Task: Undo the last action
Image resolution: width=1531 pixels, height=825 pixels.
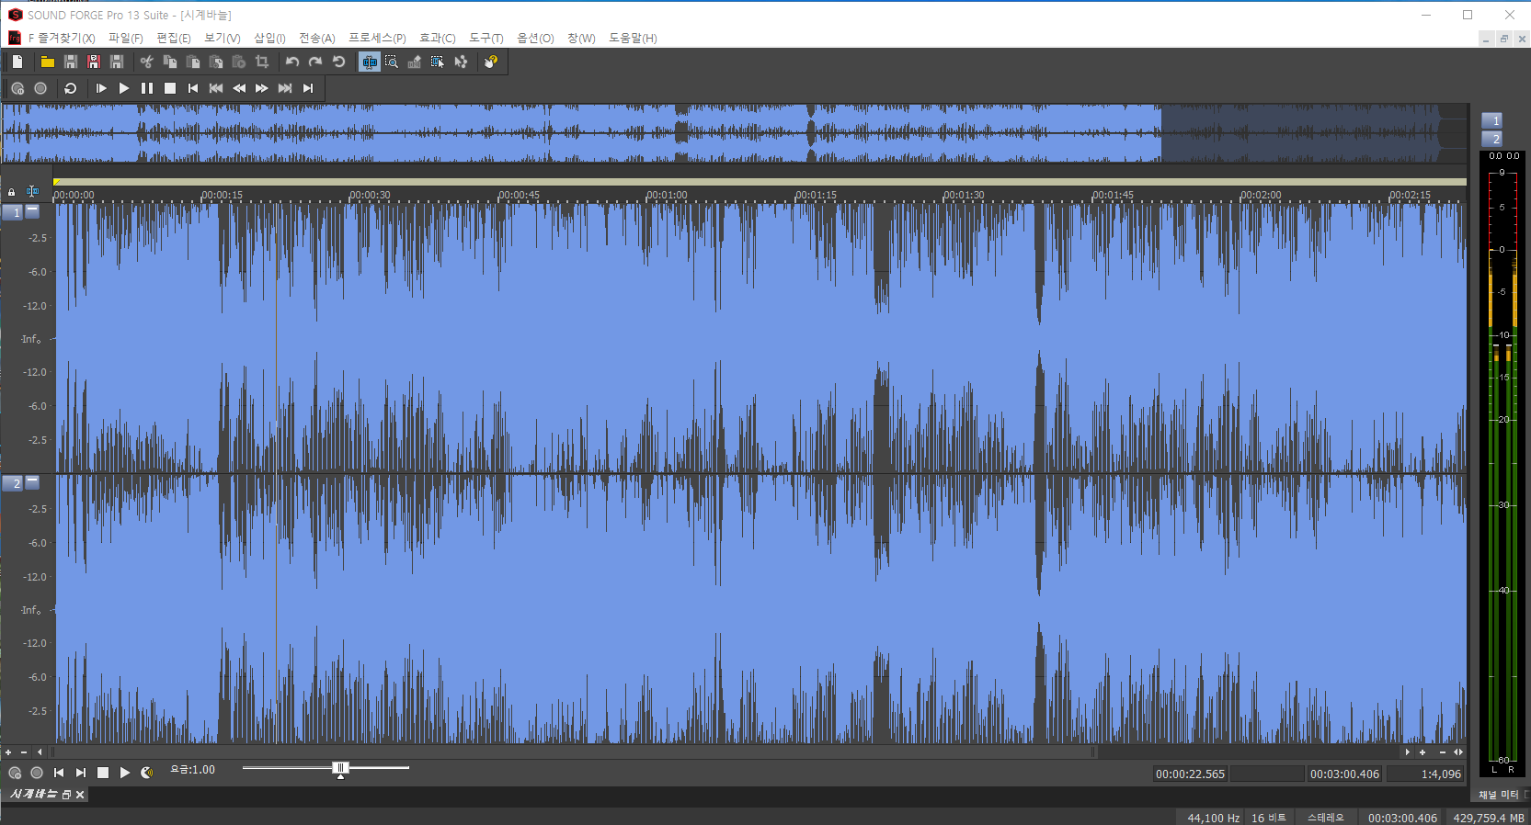Action: [x=292, y=62]
